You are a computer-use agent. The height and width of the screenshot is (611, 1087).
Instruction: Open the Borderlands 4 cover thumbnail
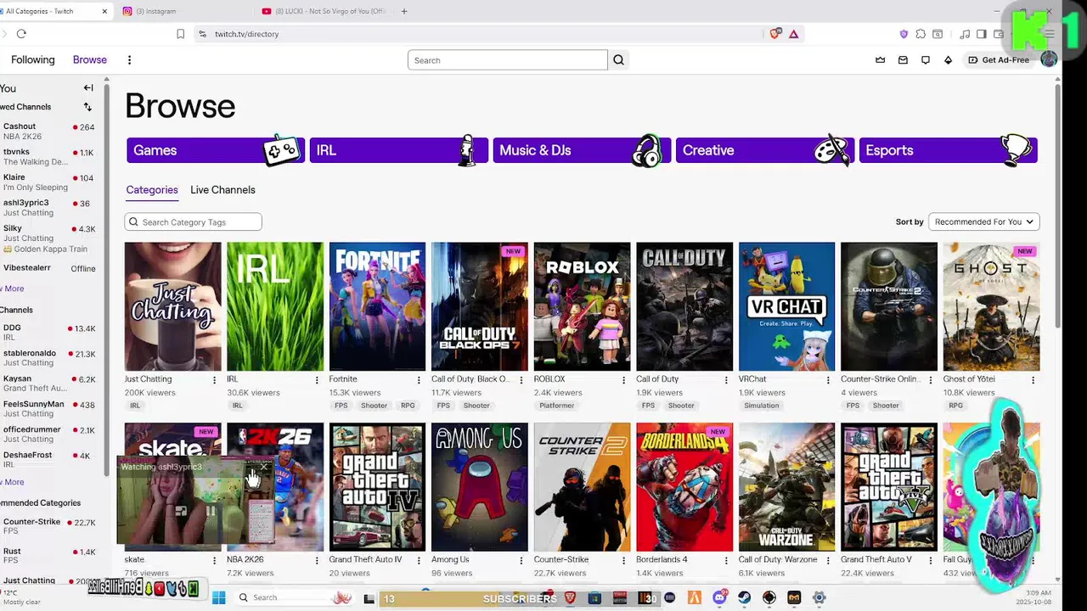pos(684,487)
